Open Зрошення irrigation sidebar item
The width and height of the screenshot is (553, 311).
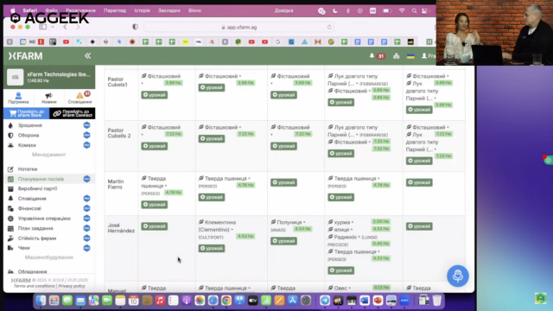pos(30,125)
